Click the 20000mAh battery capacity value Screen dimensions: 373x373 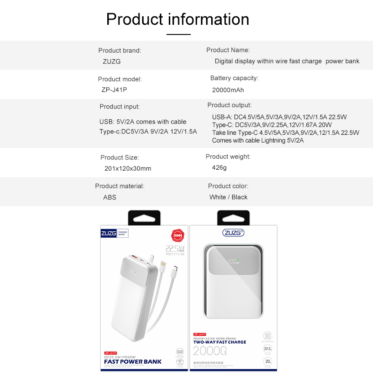228,90
